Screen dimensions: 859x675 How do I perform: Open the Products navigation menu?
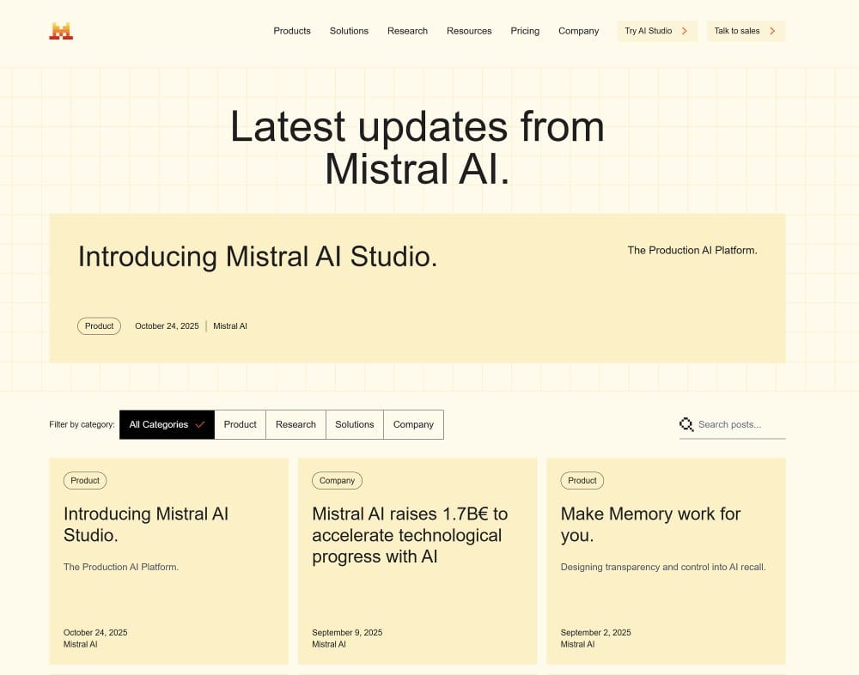coord(292,31)
